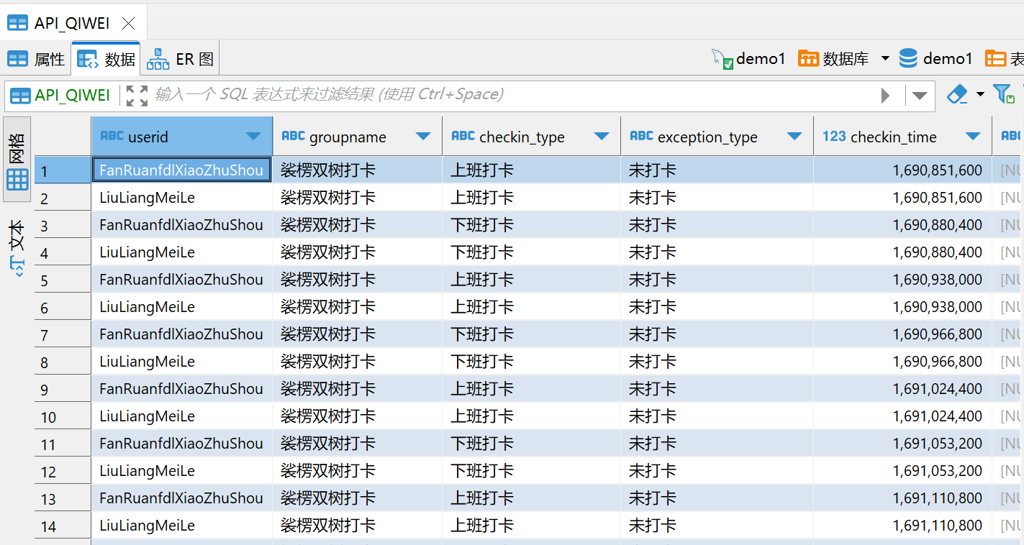Viewport: 1024px width, 545px height.
Task: Open the groupname column filter dropdown
Action: 423,137
